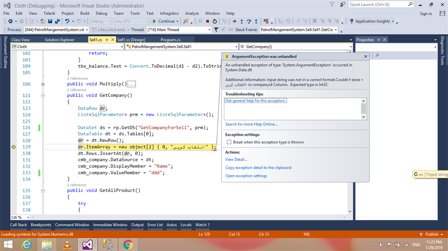
Task: Open Internet Explorer from the taskbar
Action: (27, 245)
